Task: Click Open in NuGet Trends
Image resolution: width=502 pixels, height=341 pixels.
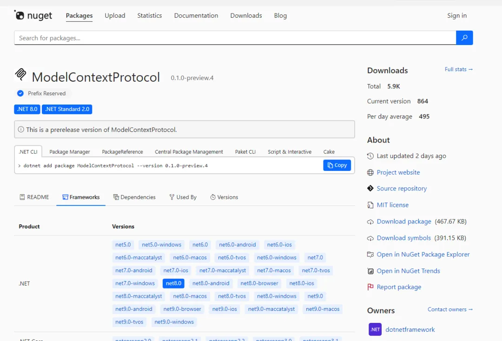Action: (x=408, y=271)
